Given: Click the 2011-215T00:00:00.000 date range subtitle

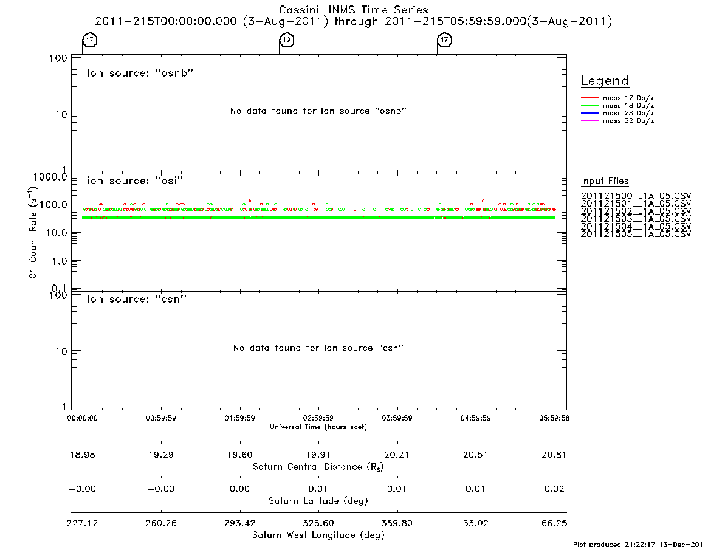Looking at the screenshot, I should [x=354, y=21].
